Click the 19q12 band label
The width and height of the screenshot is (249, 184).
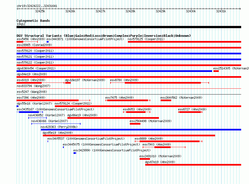click(x=21, y=24)
